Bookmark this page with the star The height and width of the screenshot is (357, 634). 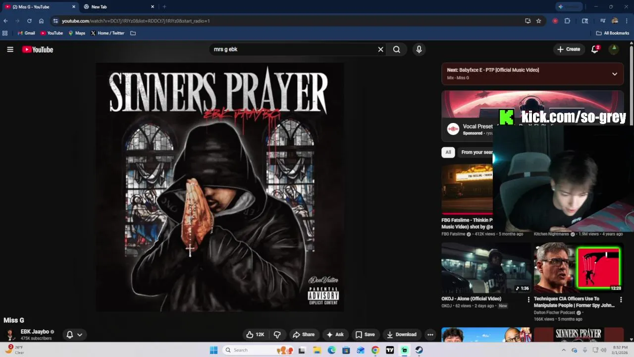point(538,21)
